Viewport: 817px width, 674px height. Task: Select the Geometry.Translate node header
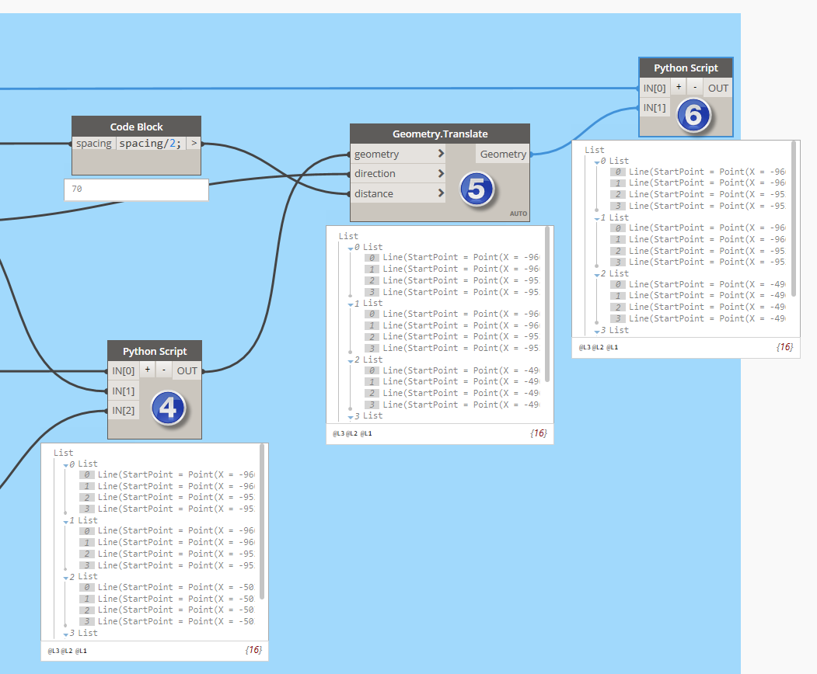[440, 134]
